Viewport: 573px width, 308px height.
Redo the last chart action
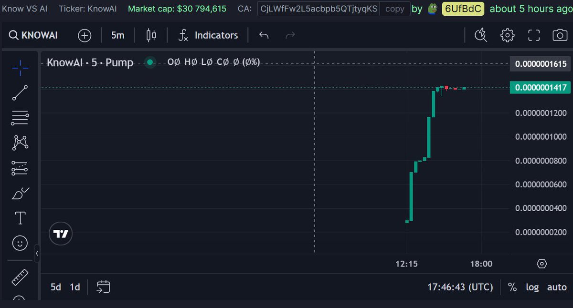290,35
